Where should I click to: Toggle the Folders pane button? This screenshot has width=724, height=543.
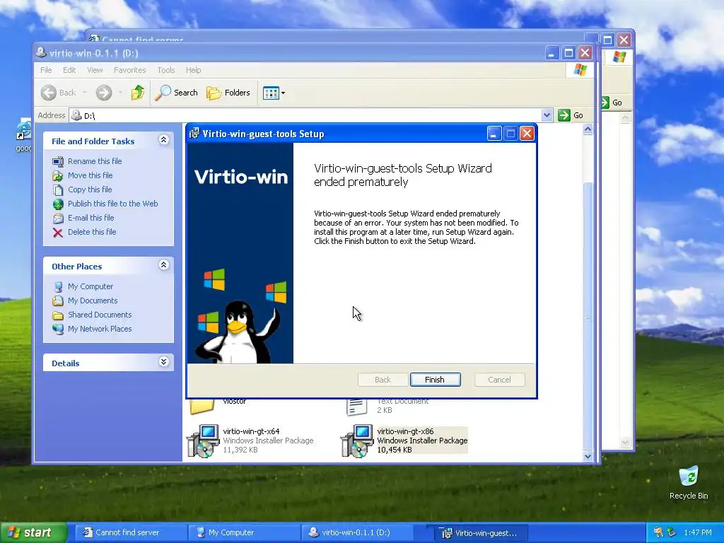228,93
